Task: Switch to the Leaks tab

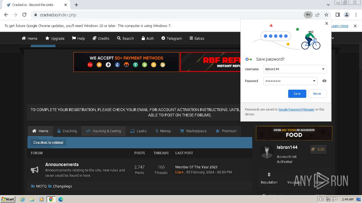Action: 138,131
